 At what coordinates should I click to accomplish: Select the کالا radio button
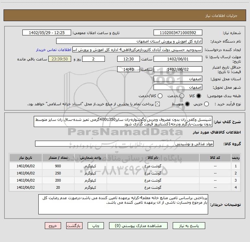click(x=199, y=96)
